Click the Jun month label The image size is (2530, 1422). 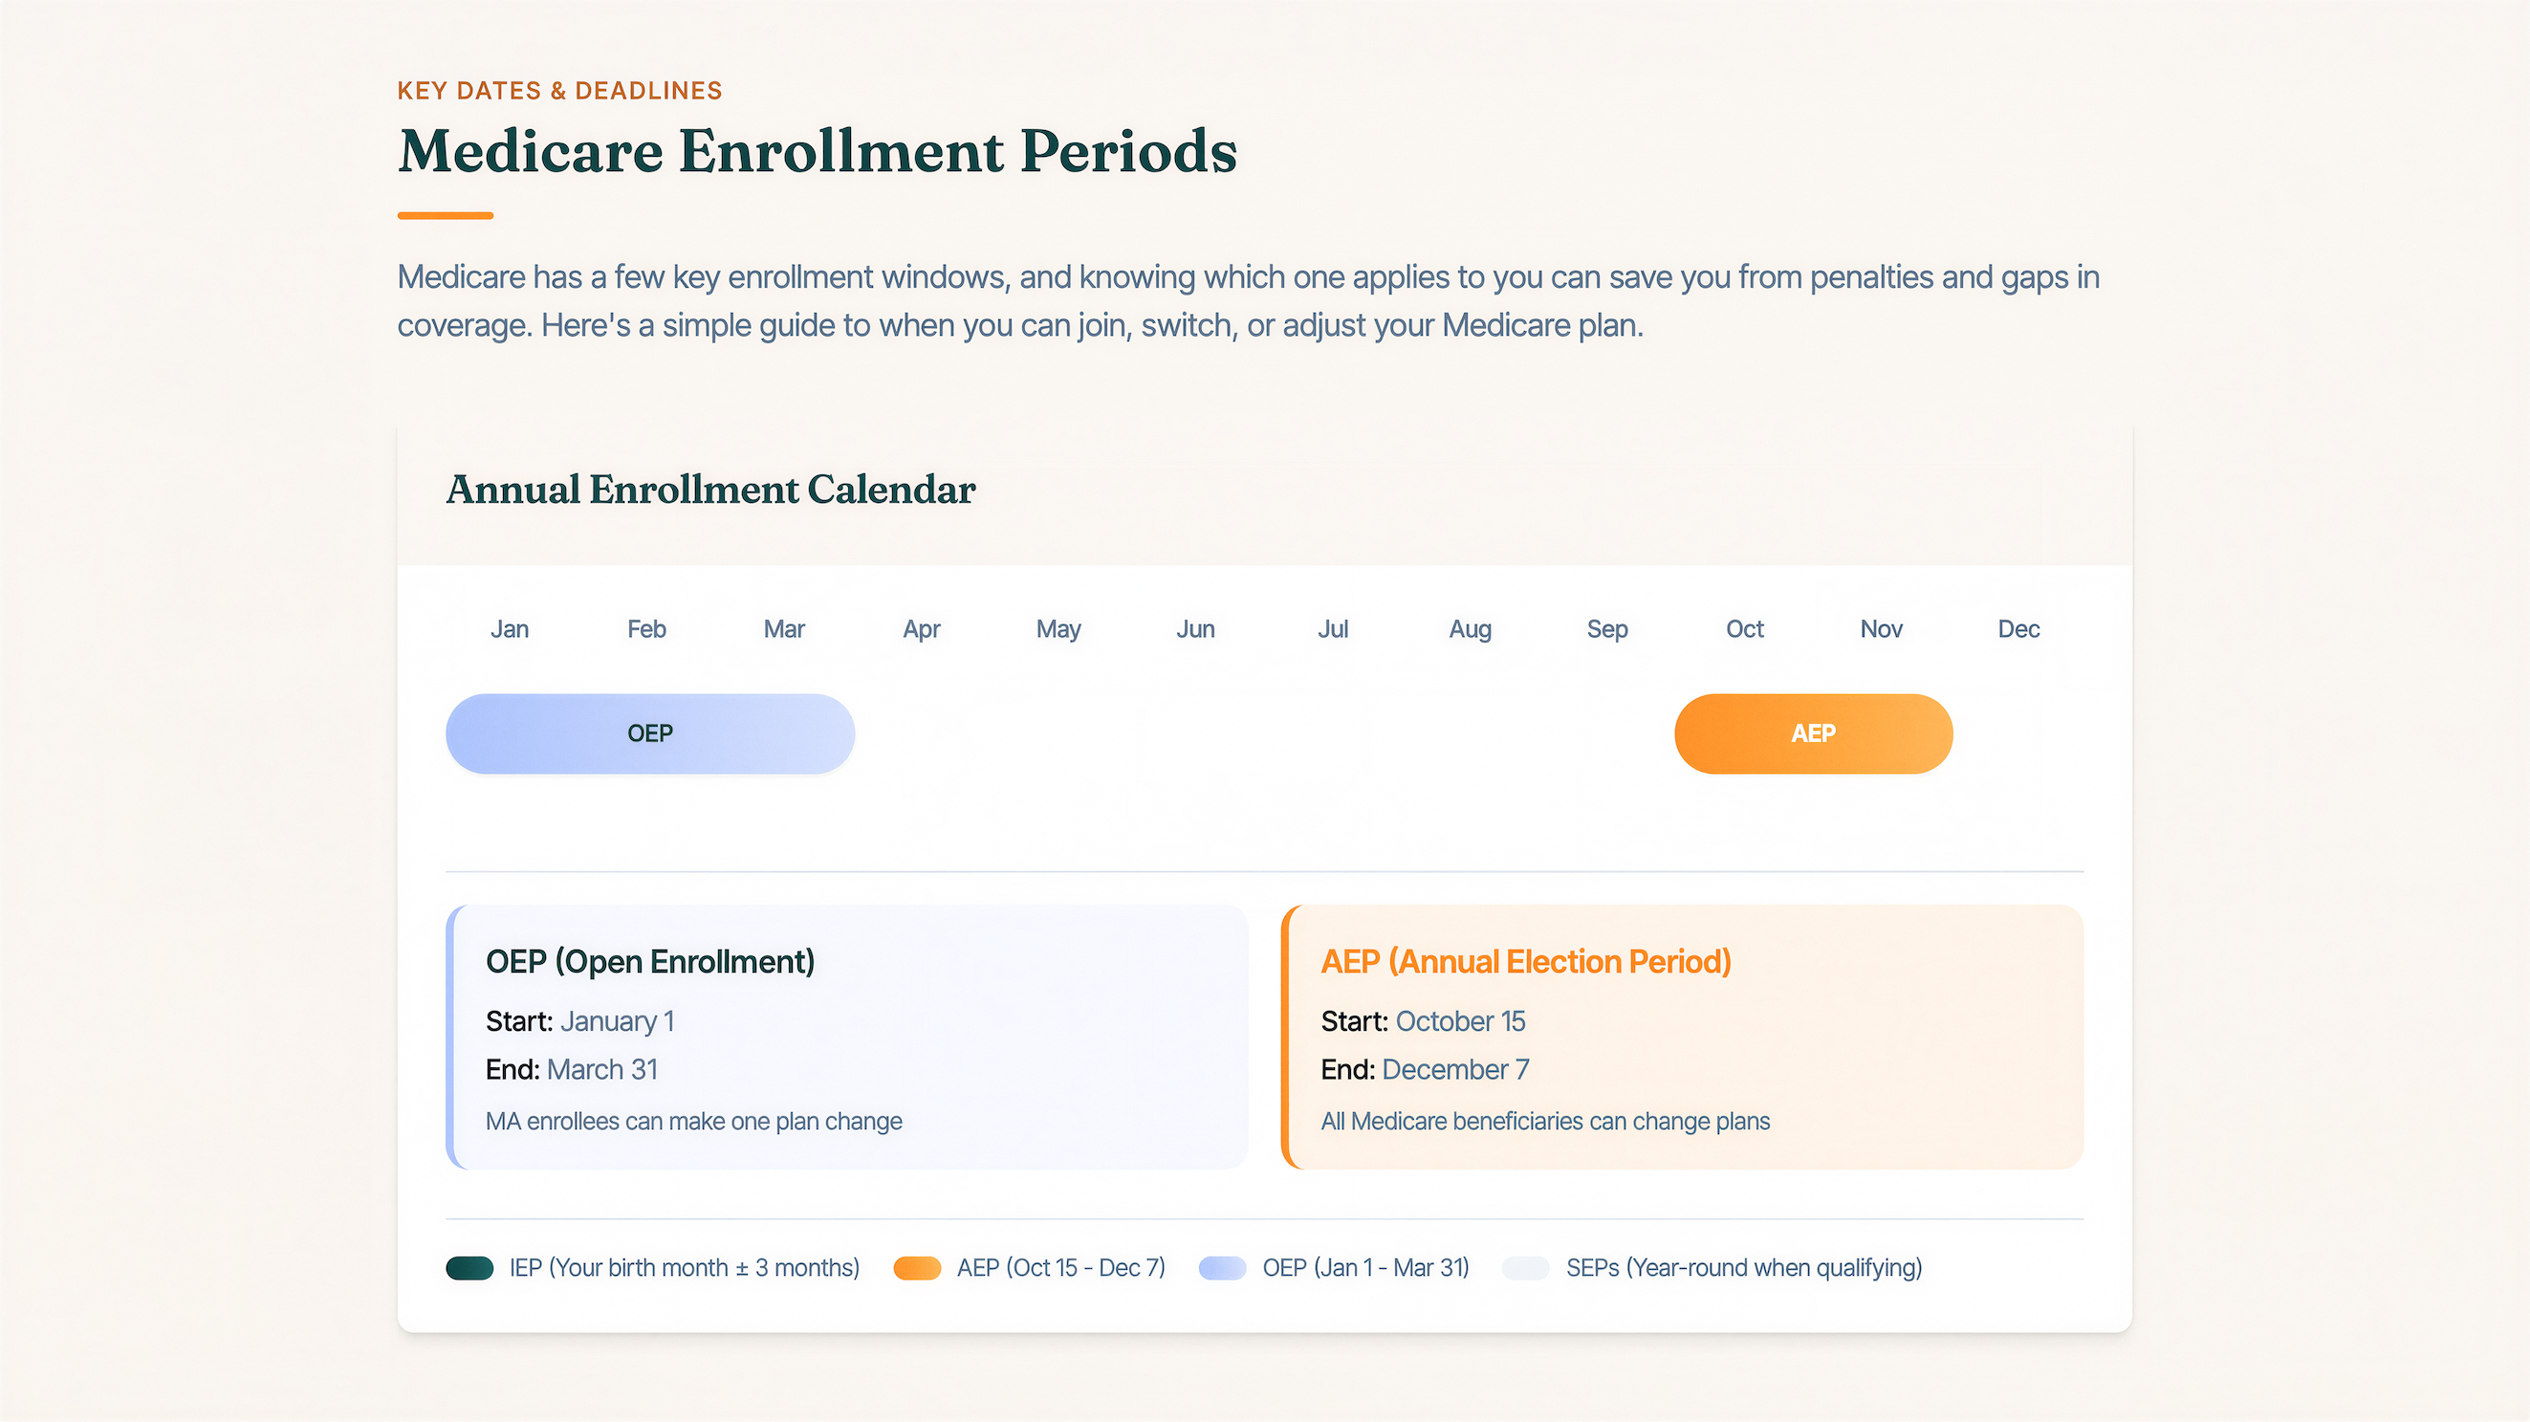coord(1195,628)
